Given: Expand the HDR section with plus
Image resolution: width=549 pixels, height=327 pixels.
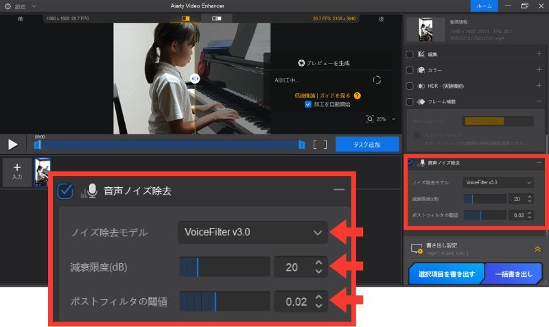Looking at the screenshot, I should (x=539, y=85).
